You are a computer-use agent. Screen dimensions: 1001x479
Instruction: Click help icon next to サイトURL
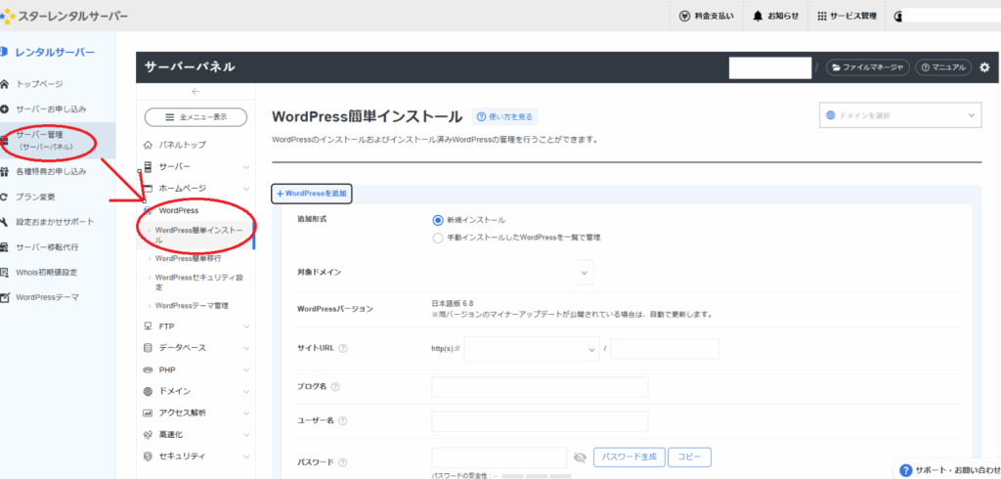point(343,349)
